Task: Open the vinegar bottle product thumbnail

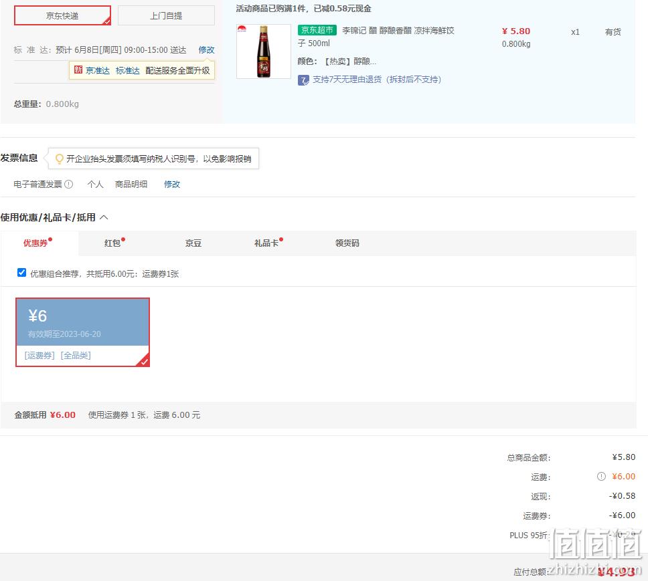Action: coord(264,51)
